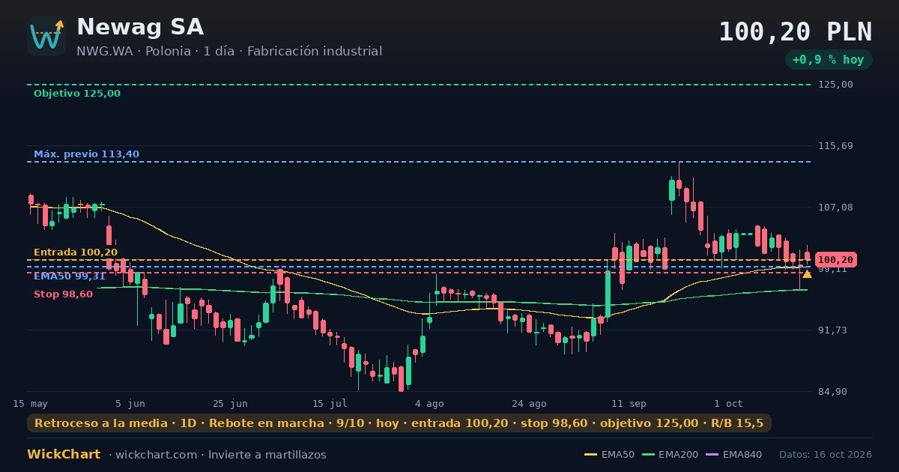899x472 pixels.
Task: Click the WickChart logo icon beside Newag SA
Action: pos(46,36)
